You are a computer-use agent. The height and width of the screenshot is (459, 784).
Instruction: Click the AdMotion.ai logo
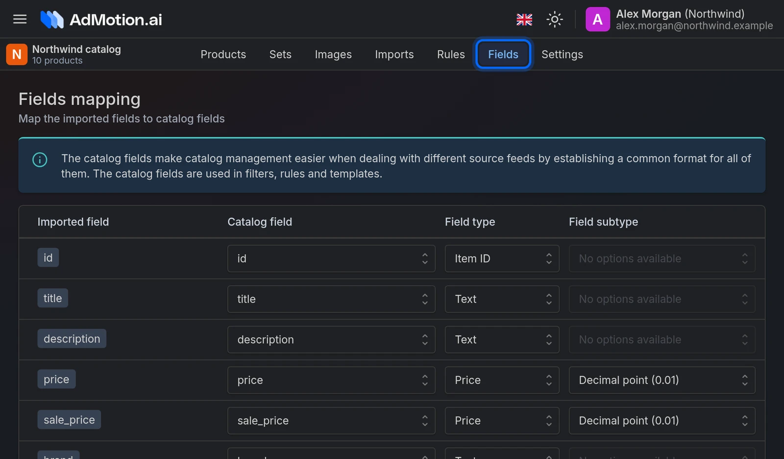click(x=101, y=20)
